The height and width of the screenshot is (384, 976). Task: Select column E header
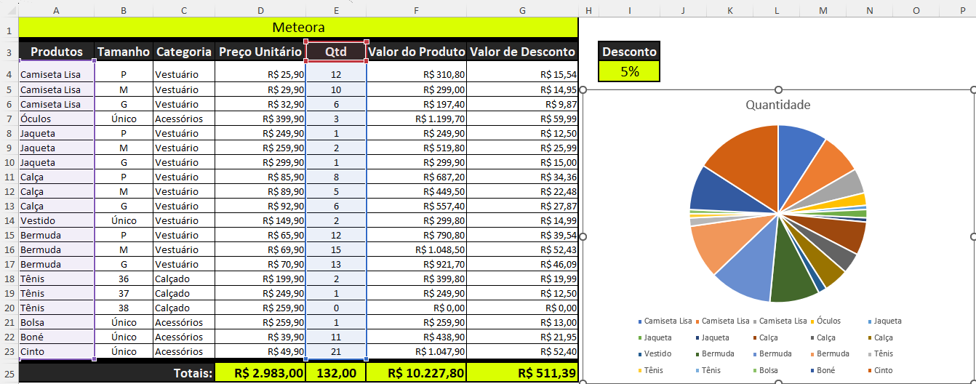336,9
